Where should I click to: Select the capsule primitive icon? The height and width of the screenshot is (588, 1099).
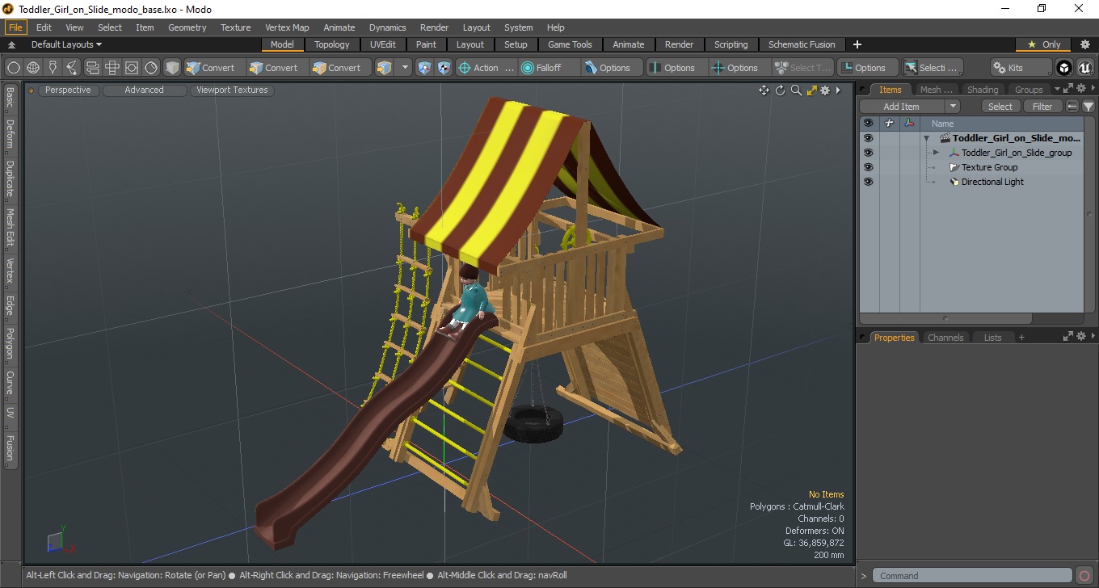92,68
